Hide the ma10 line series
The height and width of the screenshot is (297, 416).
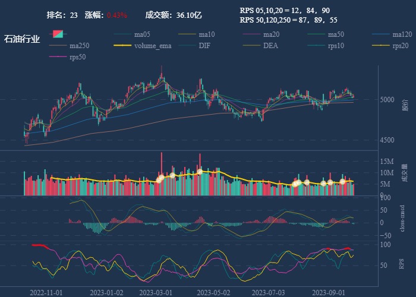tap(206, 34)
